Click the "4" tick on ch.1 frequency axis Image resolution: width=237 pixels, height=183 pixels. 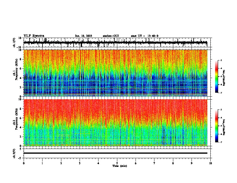[21, 78]
